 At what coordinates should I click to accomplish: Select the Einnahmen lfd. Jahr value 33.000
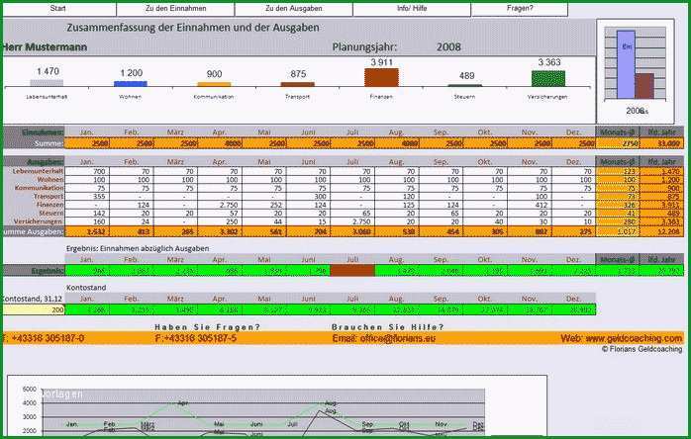(x=661, y=143)
